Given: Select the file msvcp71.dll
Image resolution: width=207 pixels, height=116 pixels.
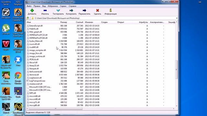Looking at the screenshot, I should coord(35,102).
